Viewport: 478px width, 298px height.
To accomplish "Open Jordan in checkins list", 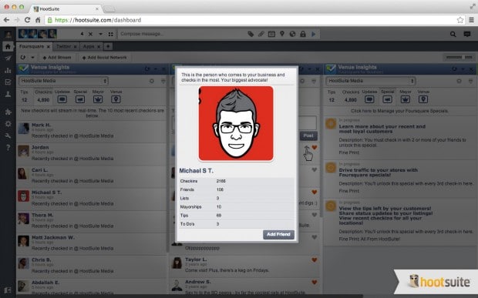I will [x=40, y=147].
